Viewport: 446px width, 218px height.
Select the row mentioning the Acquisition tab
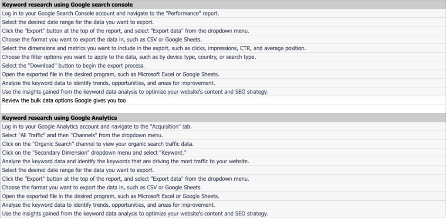coord(223,126)
